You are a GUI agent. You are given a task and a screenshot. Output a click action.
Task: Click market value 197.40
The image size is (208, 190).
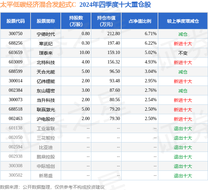click(113, 43)
